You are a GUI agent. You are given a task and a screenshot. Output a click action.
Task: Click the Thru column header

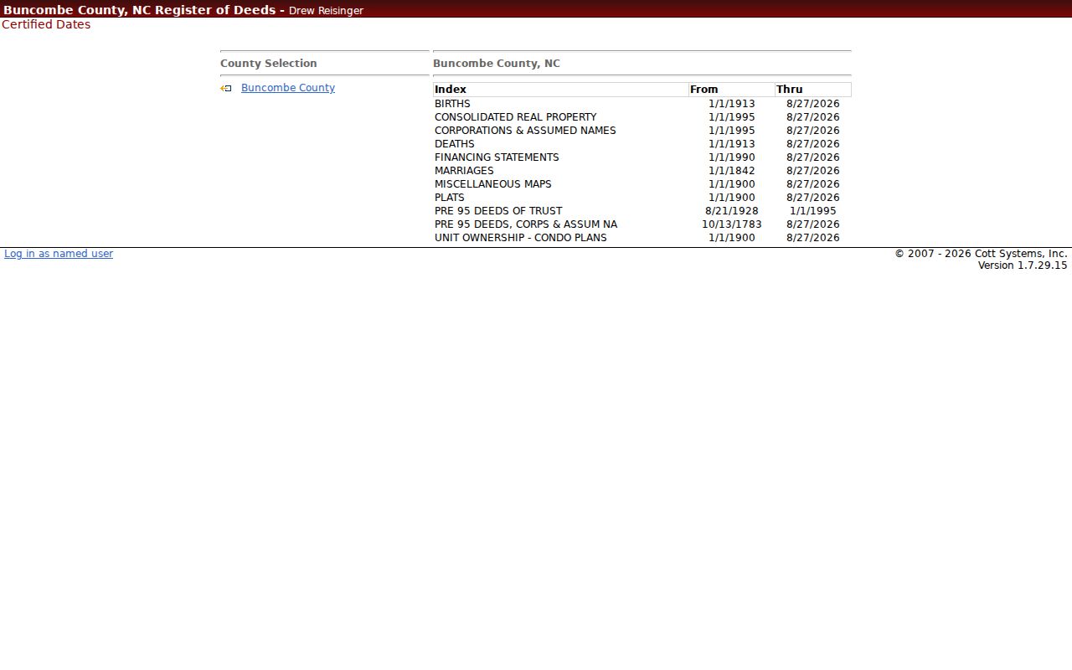(x=813, y=90)
